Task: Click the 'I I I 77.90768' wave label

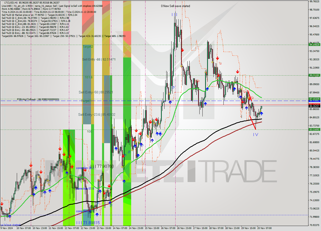Action: pyautogui.click(x=102, y=166)
